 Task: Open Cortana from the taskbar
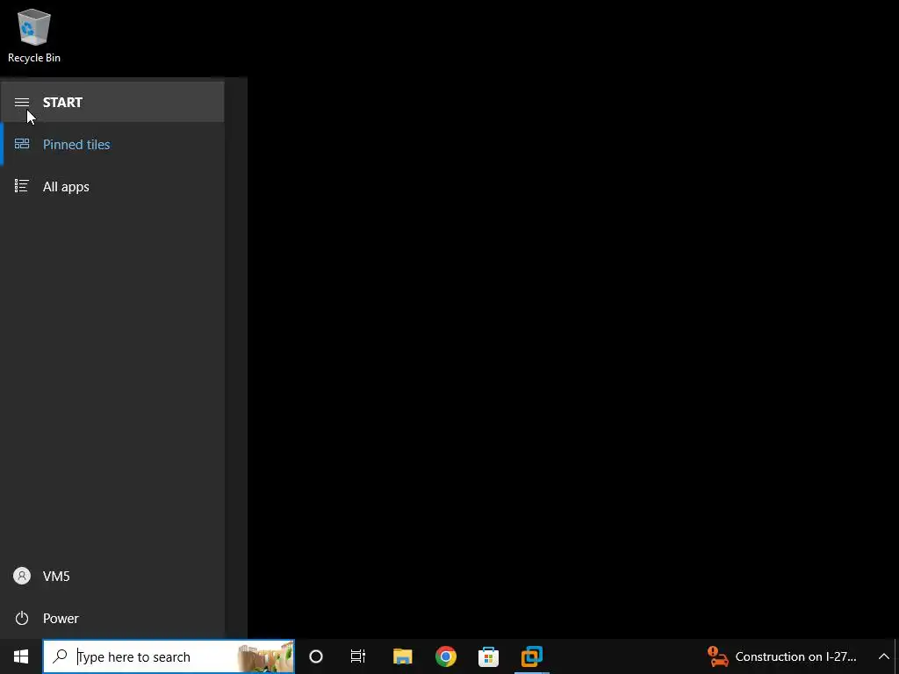pyautogui.click(x=316, y=656)
